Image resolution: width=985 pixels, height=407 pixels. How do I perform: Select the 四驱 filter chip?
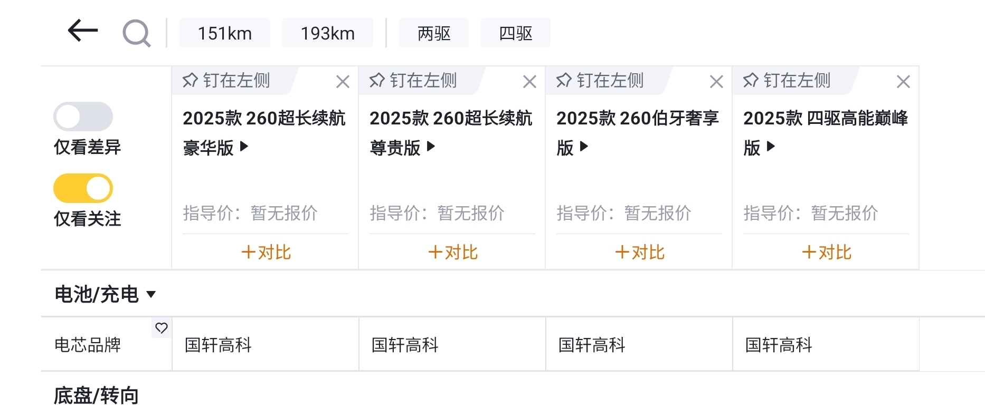pos(515,33)
